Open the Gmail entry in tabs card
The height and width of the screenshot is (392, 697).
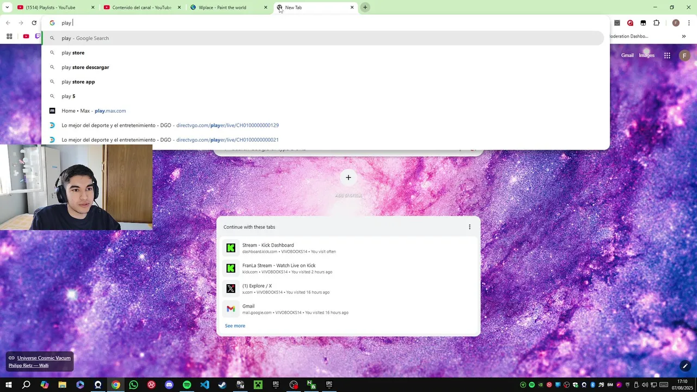pyautogui.click(x=348, y=309)
